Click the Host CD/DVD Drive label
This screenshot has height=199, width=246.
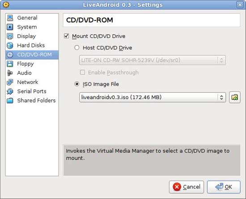point(107,48)
